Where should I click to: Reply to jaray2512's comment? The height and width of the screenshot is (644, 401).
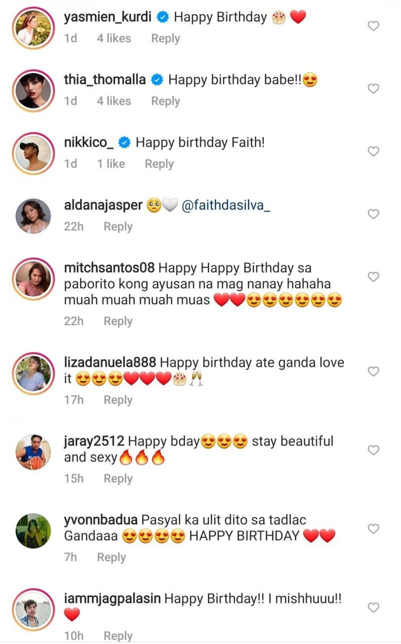[118, 479]
